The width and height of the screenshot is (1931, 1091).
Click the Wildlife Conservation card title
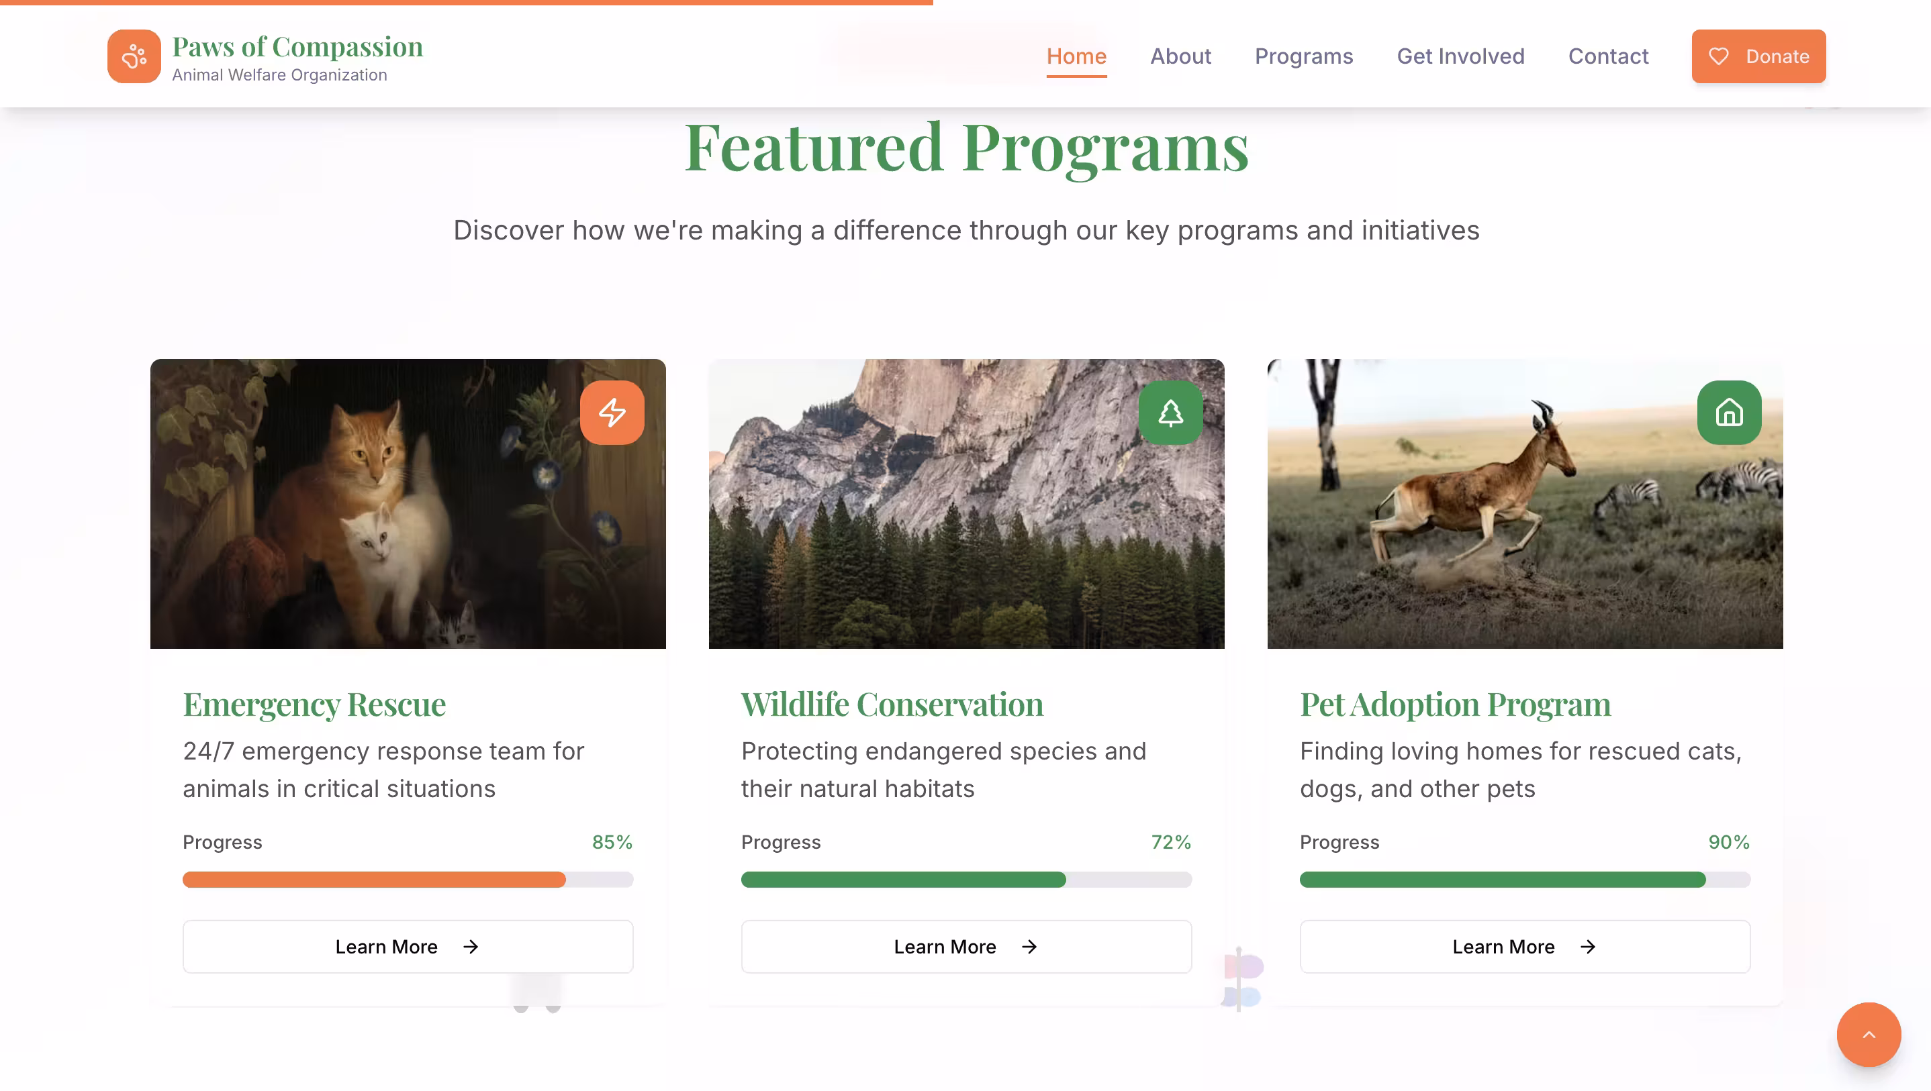[x=892, y=705]
